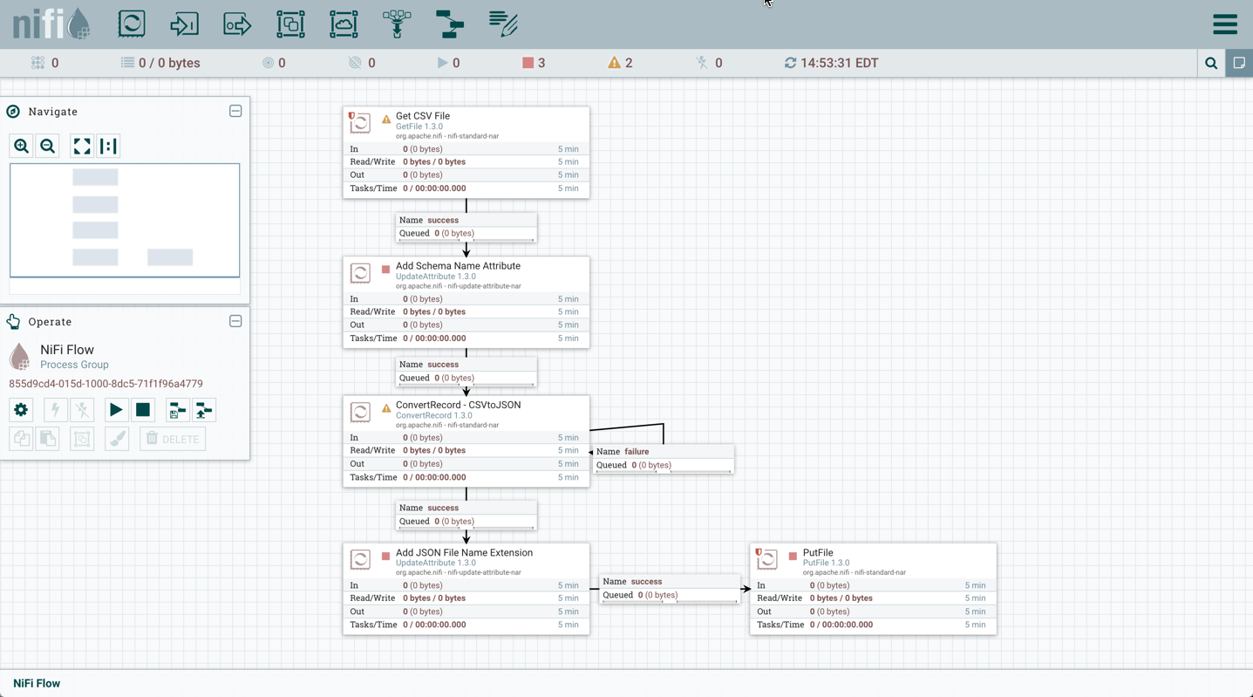Select the Remote Process Group toolbar icon

344,24
